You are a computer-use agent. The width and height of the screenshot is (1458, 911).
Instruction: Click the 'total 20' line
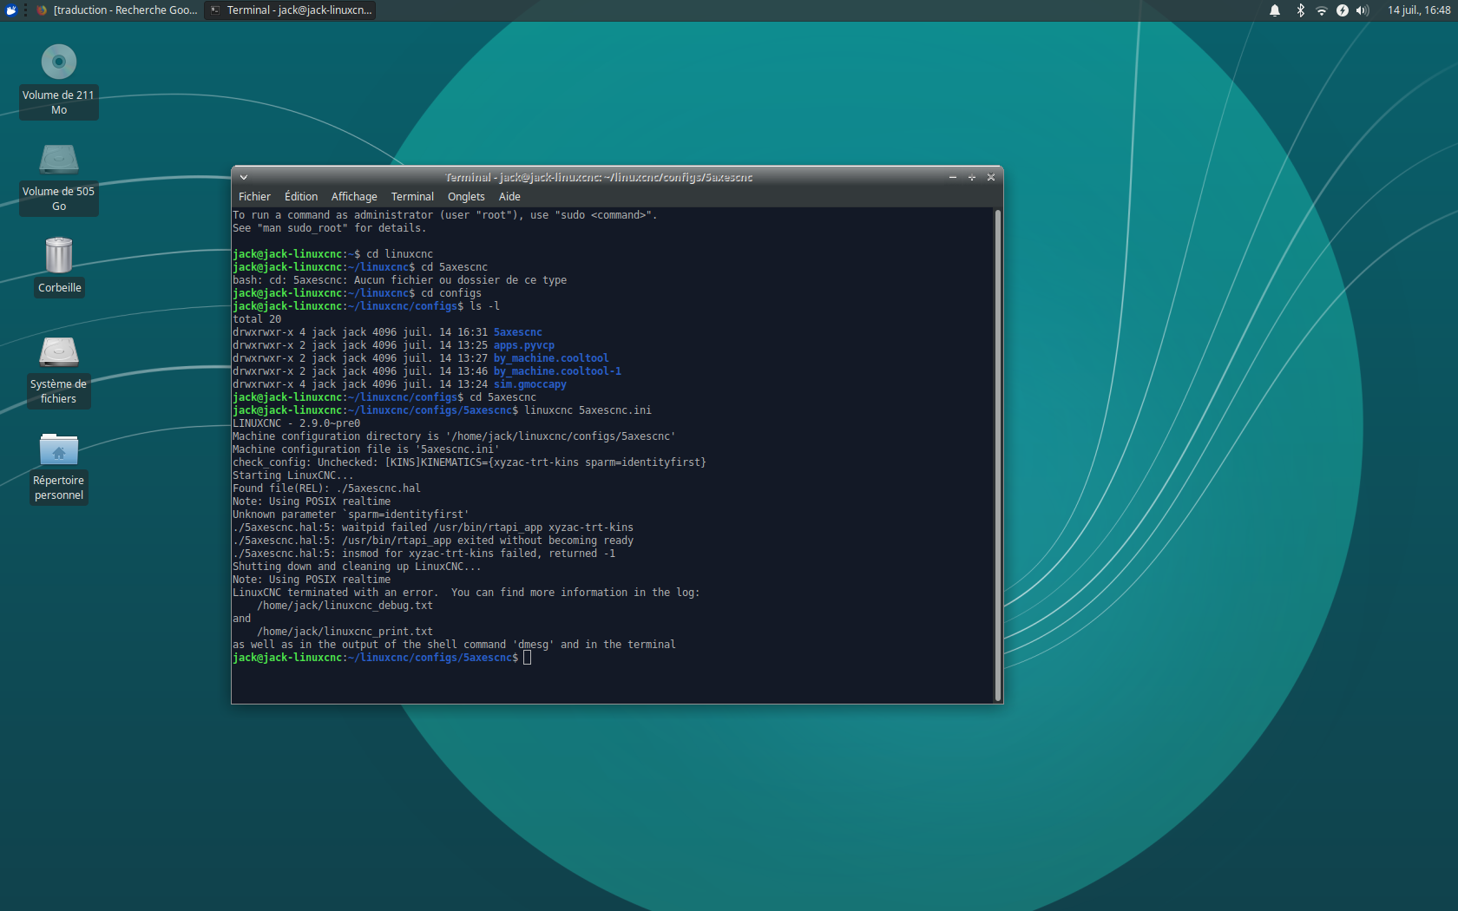(257, 319)
